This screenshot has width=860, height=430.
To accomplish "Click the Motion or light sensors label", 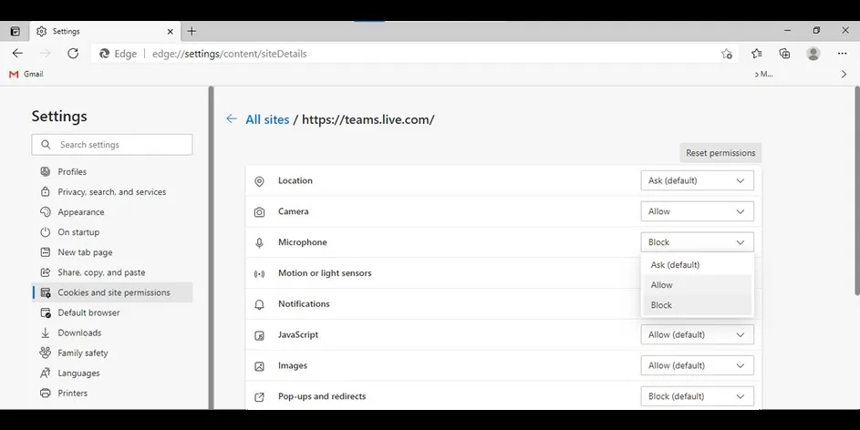I will (x=325, y=272).
